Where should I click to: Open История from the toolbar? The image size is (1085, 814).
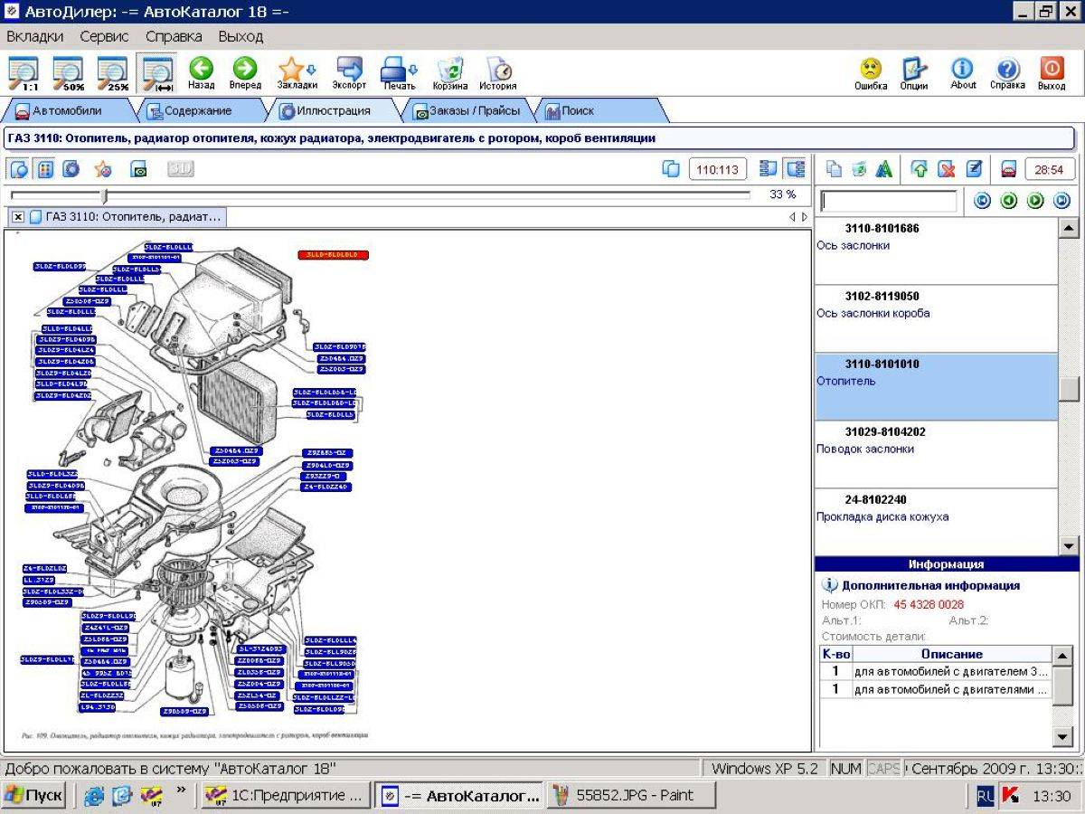497,72
